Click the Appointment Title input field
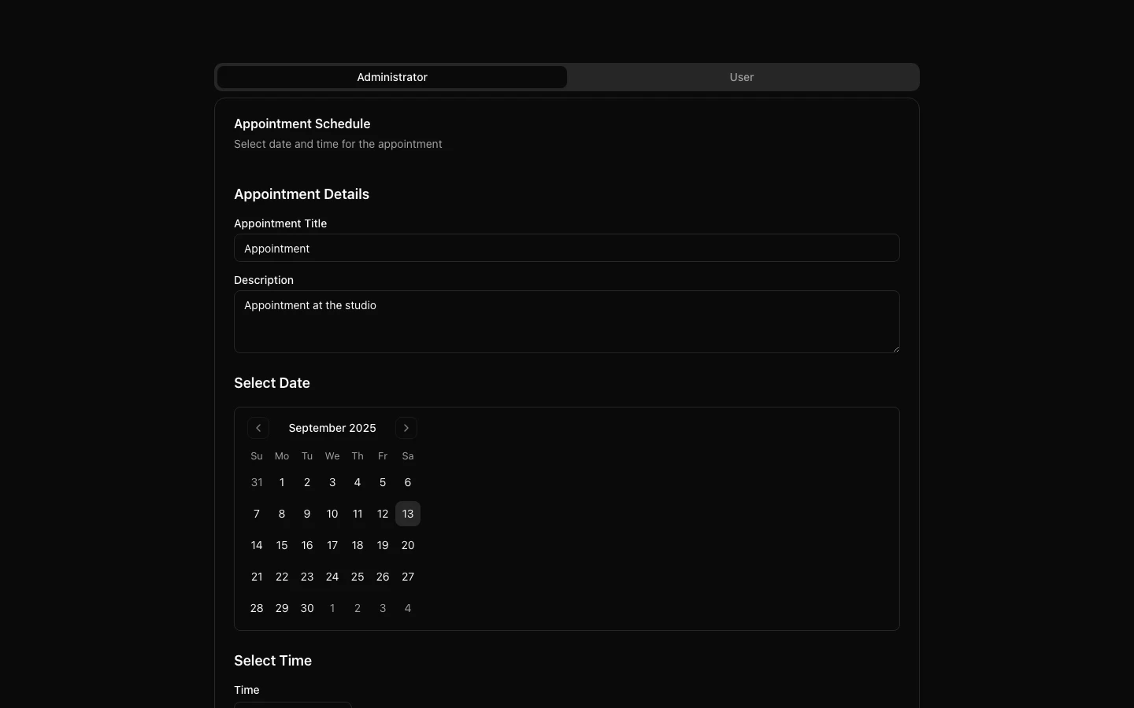The image size is (1134, 708). coord(566,249)
